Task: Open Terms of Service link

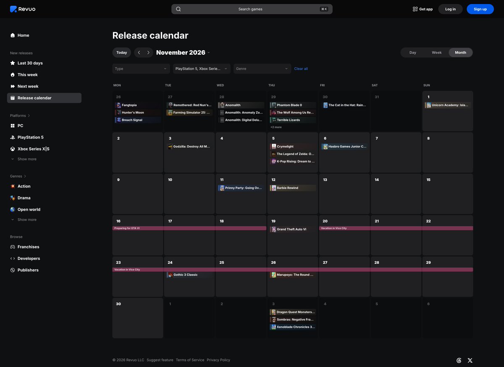Action: tap(190, 360)
